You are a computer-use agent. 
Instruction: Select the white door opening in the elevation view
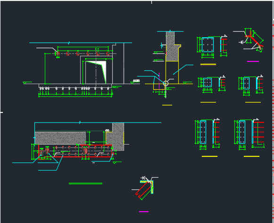pos(96,72)
